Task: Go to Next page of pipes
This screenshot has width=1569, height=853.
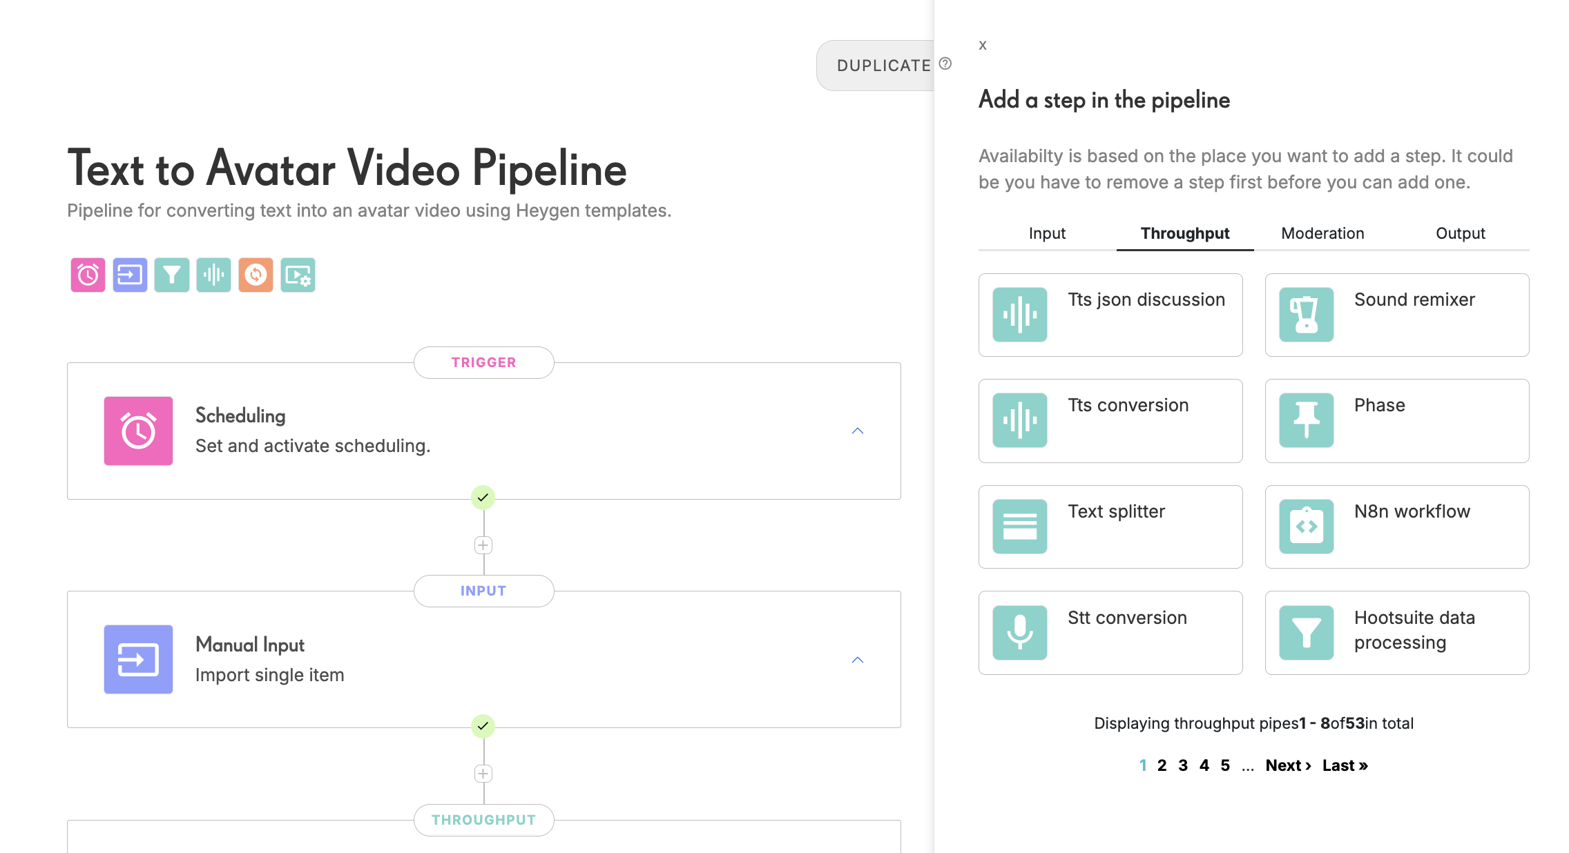Action: pos(1288,765)
